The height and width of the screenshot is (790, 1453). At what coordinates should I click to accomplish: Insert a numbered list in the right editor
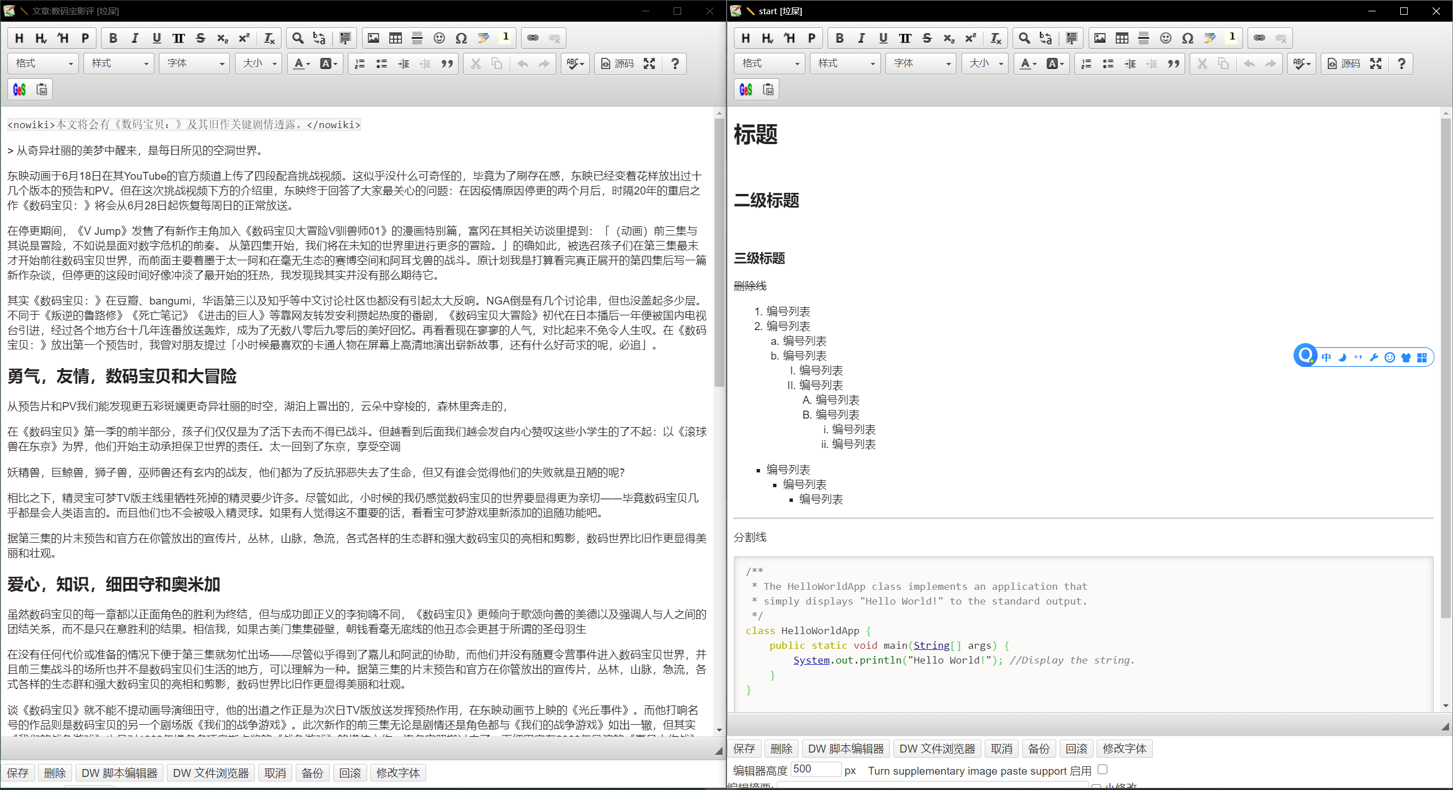point(1086,64)
